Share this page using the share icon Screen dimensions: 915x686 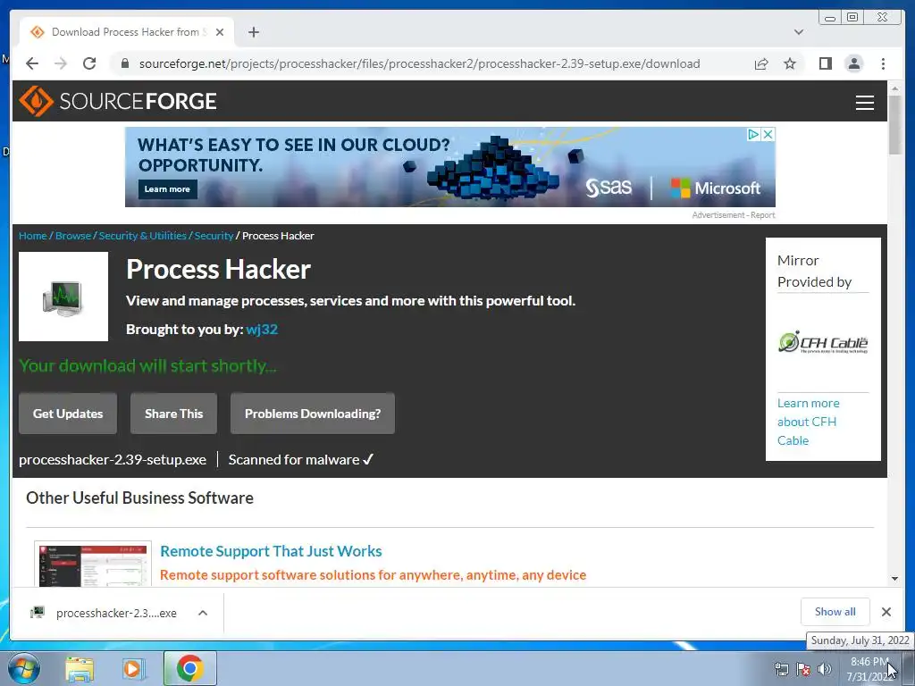tap(761, 63)
